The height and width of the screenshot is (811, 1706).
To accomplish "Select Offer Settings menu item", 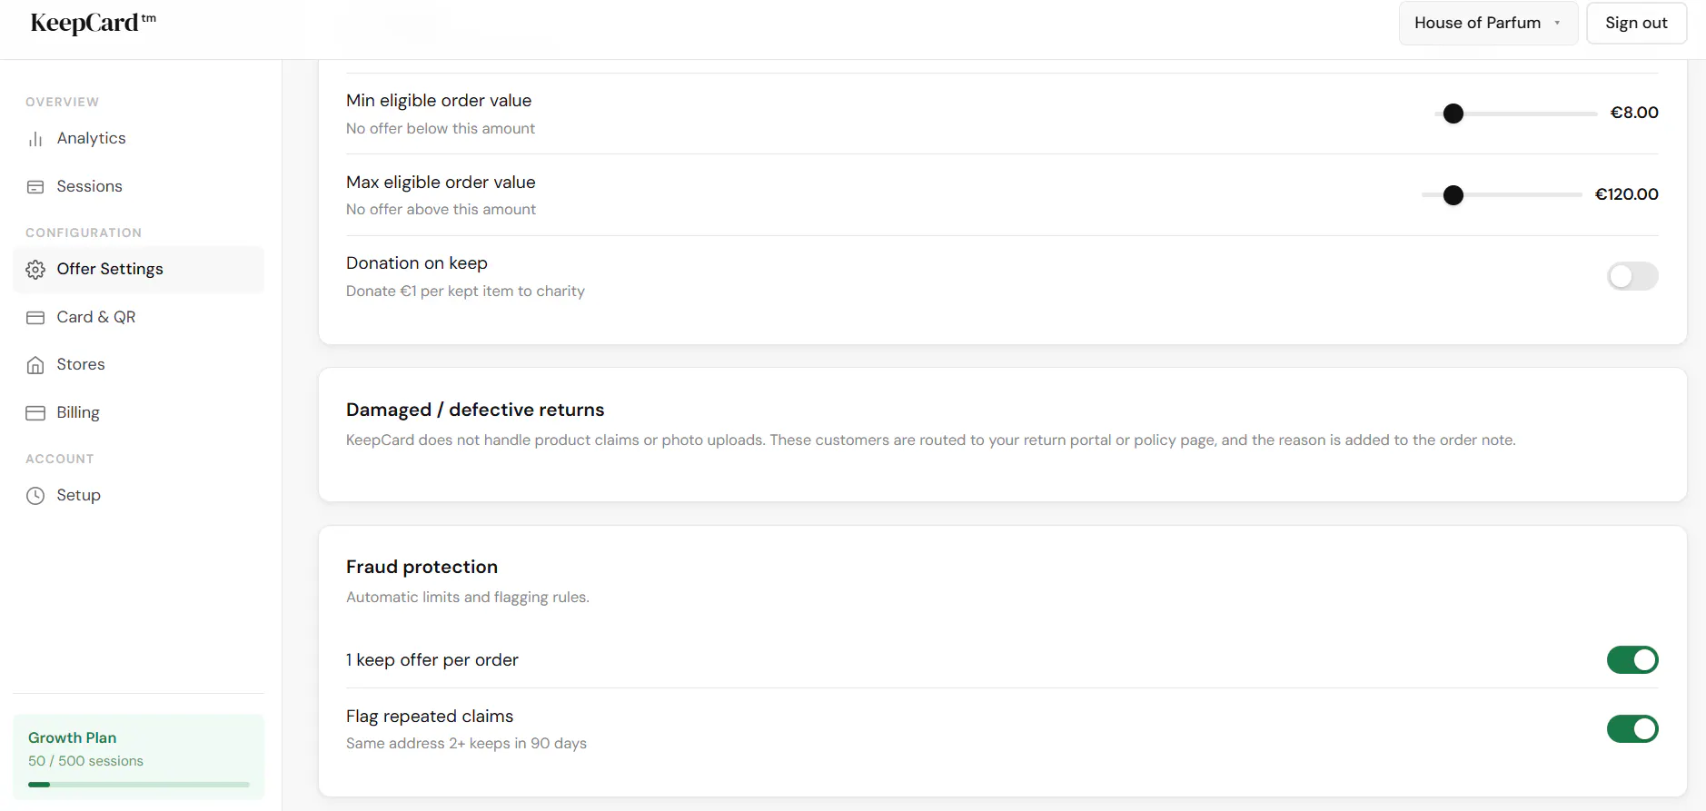I will (x=138, y=270).
